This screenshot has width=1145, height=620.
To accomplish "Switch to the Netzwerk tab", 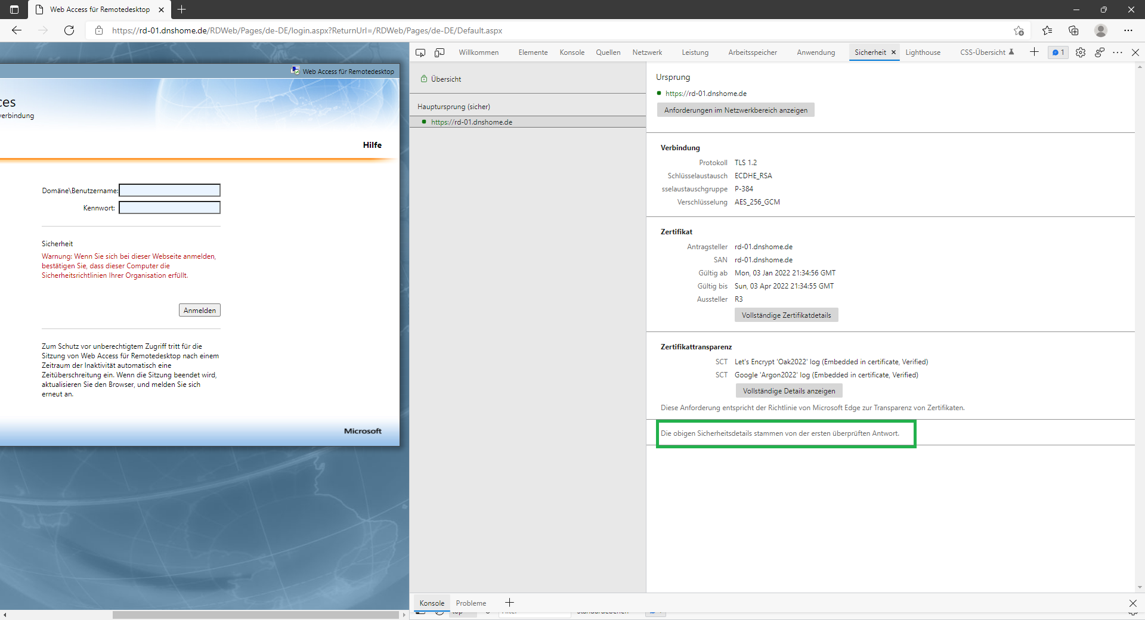I will coord(647,52).
